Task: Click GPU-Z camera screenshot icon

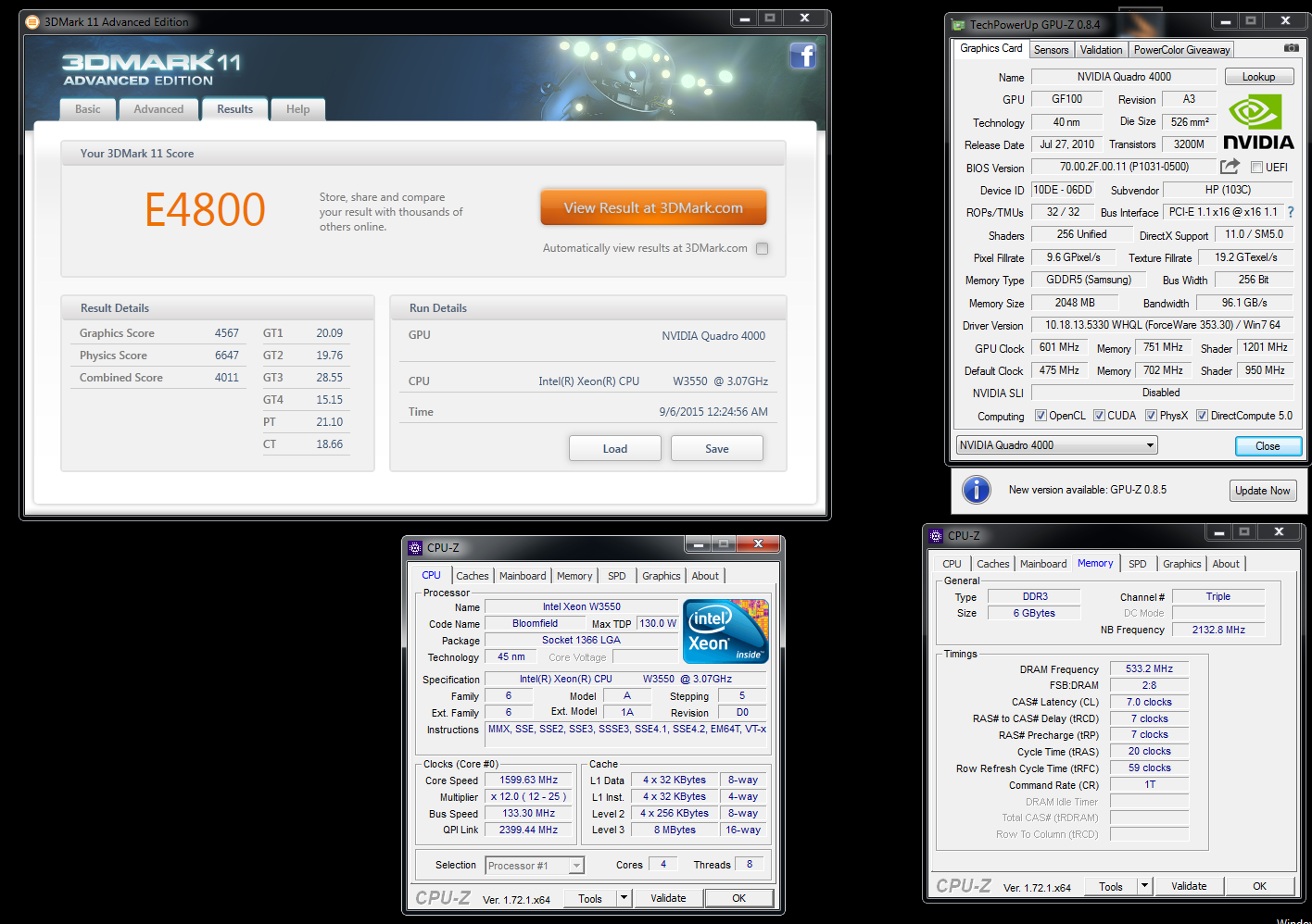Action: coord(1291,48)
